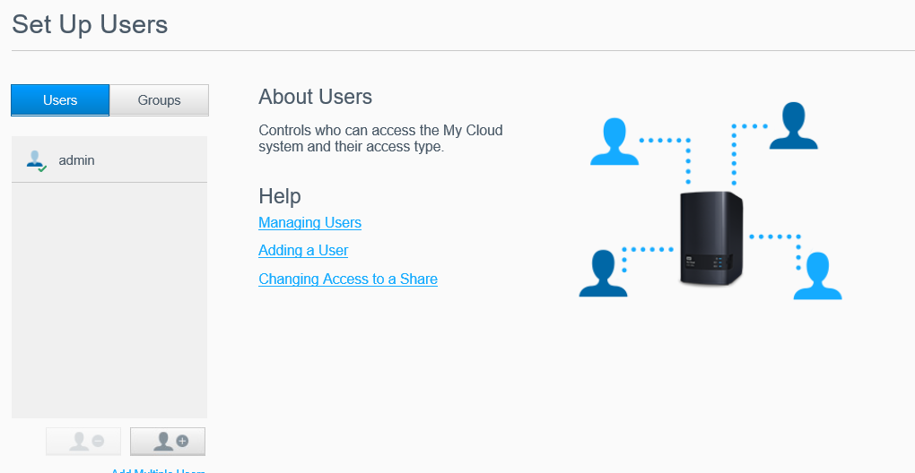Click the About Users heading
This screenshot has width=915, height=473.
[x=315, y=97]
